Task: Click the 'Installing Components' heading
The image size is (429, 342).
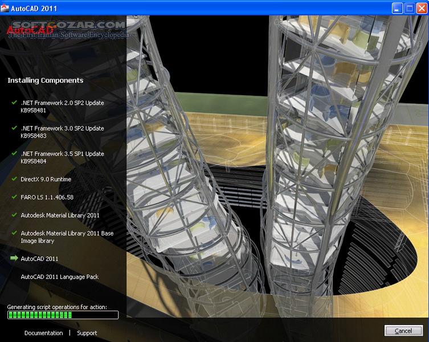Action: point(46,80)
